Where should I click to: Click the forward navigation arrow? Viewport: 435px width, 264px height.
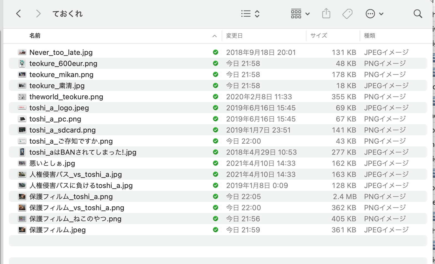[x=38, y=14]
